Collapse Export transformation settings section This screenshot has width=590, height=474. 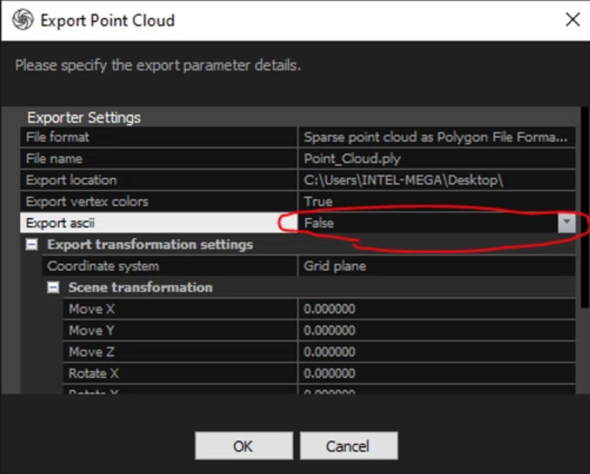pos(33,245)
